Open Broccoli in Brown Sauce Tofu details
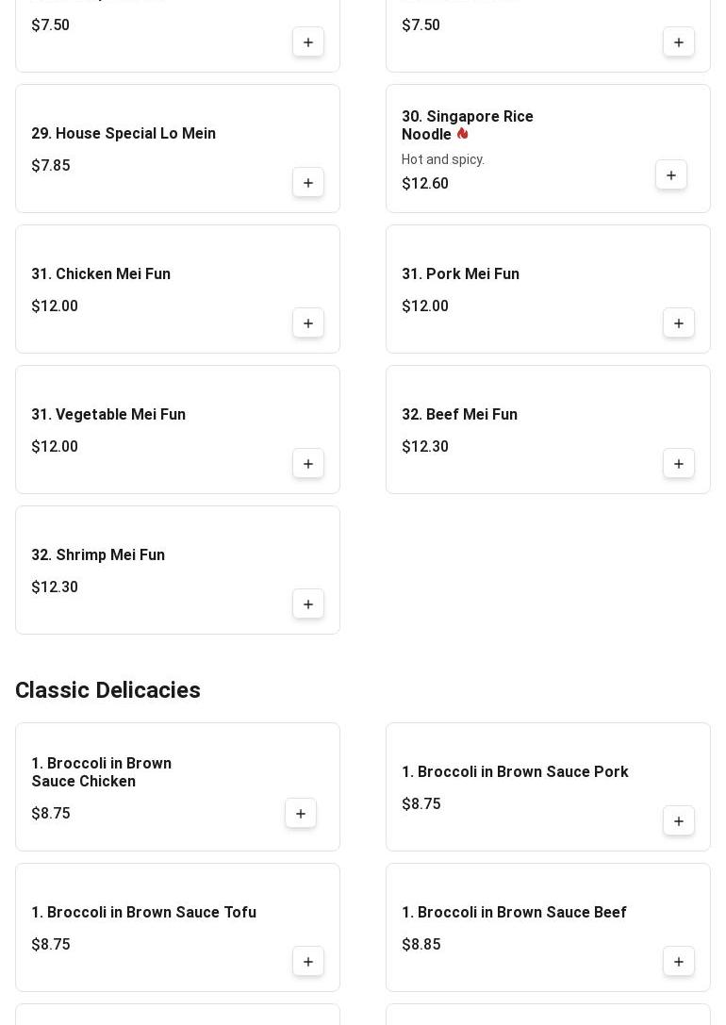This screenshot has width=726, height=1025. pos(143,913)
